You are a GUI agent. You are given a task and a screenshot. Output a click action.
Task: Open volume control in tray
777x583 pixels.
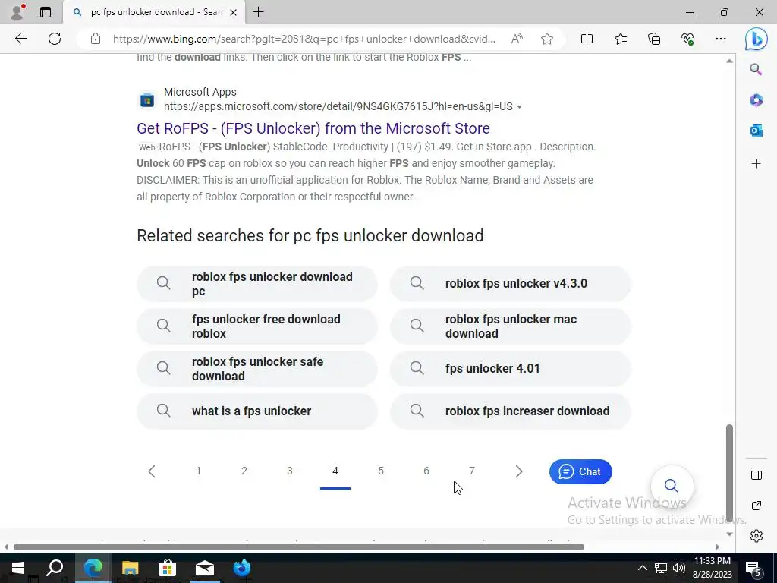[x=679, y=568]
